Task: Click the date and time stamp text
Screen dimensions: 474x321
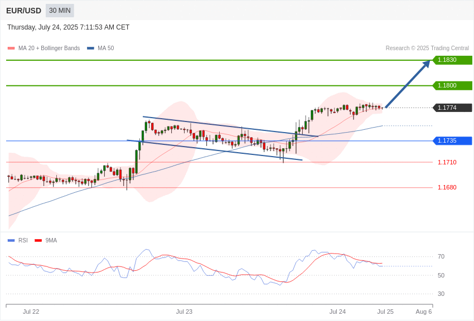Action: [69, 27]
